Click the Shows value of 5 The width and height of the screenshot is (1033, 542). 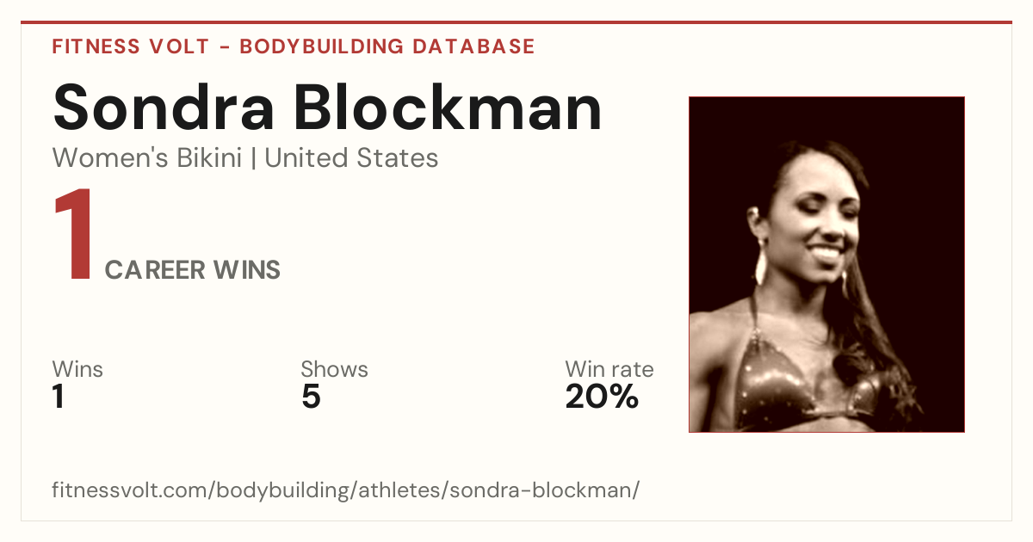coord(311,397)
